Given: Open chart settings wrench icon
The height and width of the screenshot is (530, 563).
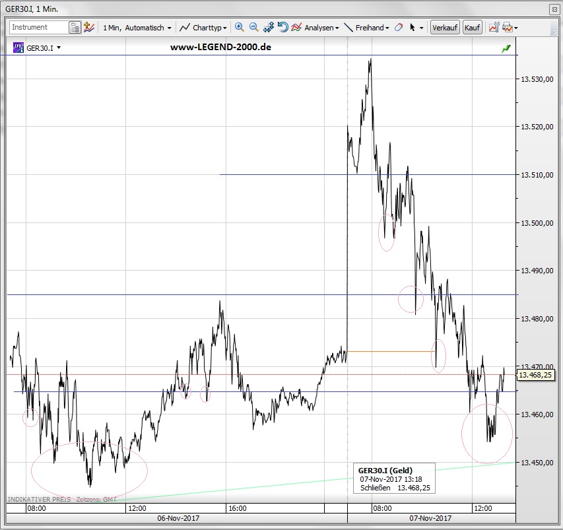Looking at the screenshot, I should [494, 27].
